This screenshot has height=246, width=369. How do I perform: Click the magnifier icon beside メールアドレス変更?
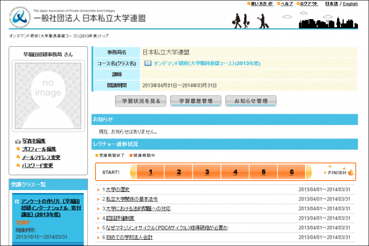(x=18, y=157)
